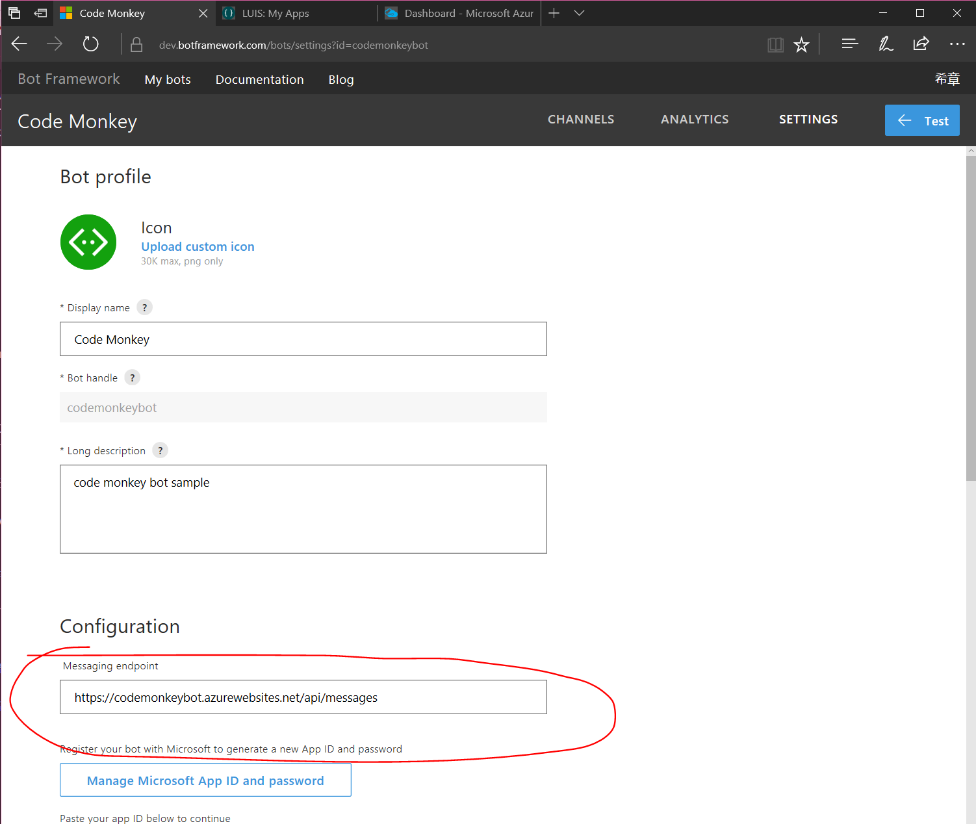Click the address bar security lock icon

(x=136, y=44)
